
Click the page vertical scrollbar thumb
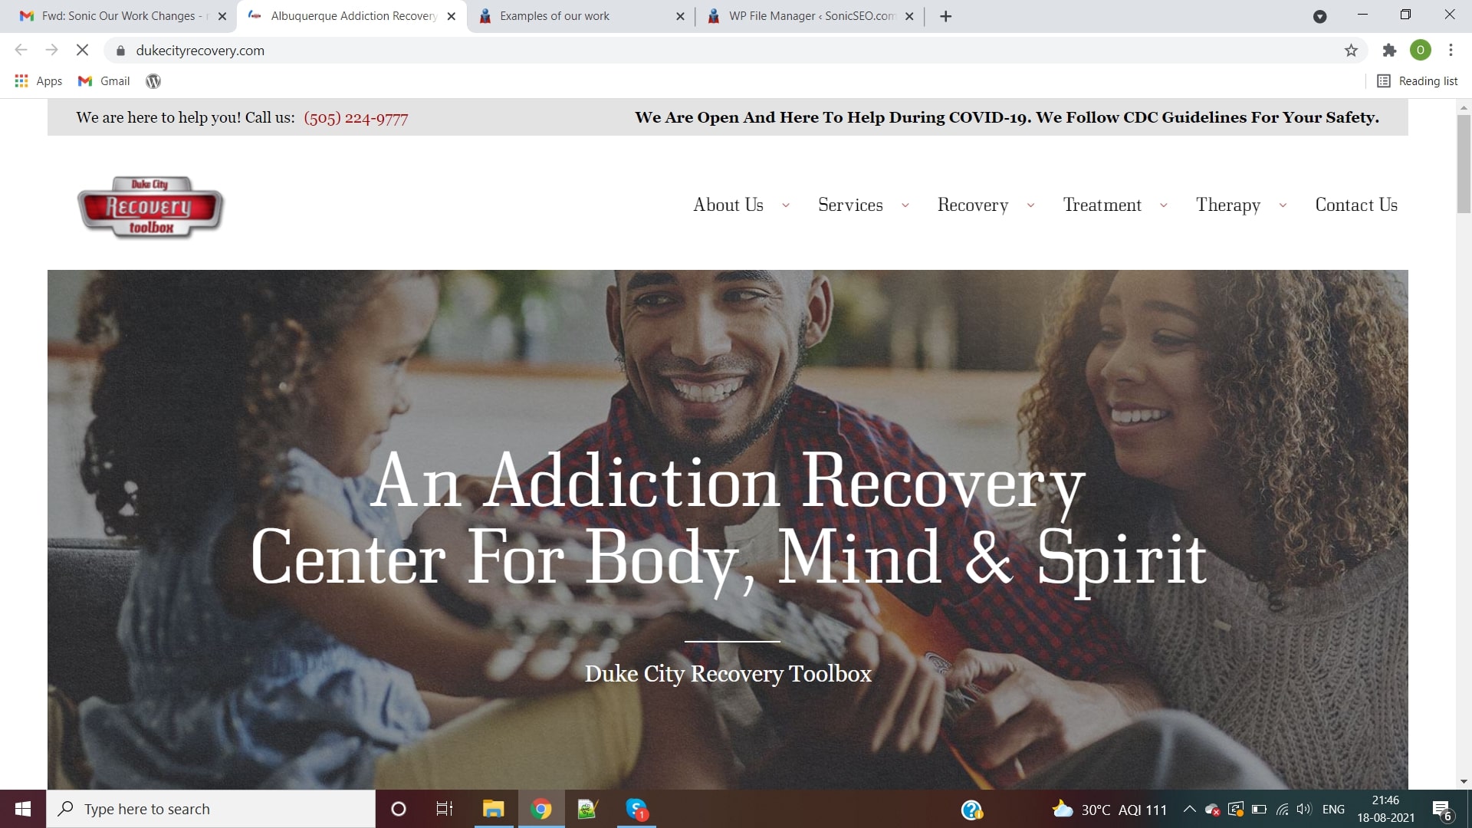1464,163
